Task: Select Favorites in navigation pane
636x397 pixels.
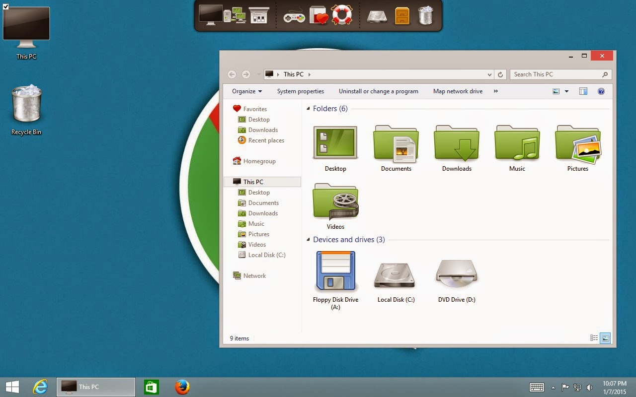Action: pos(255,109)
